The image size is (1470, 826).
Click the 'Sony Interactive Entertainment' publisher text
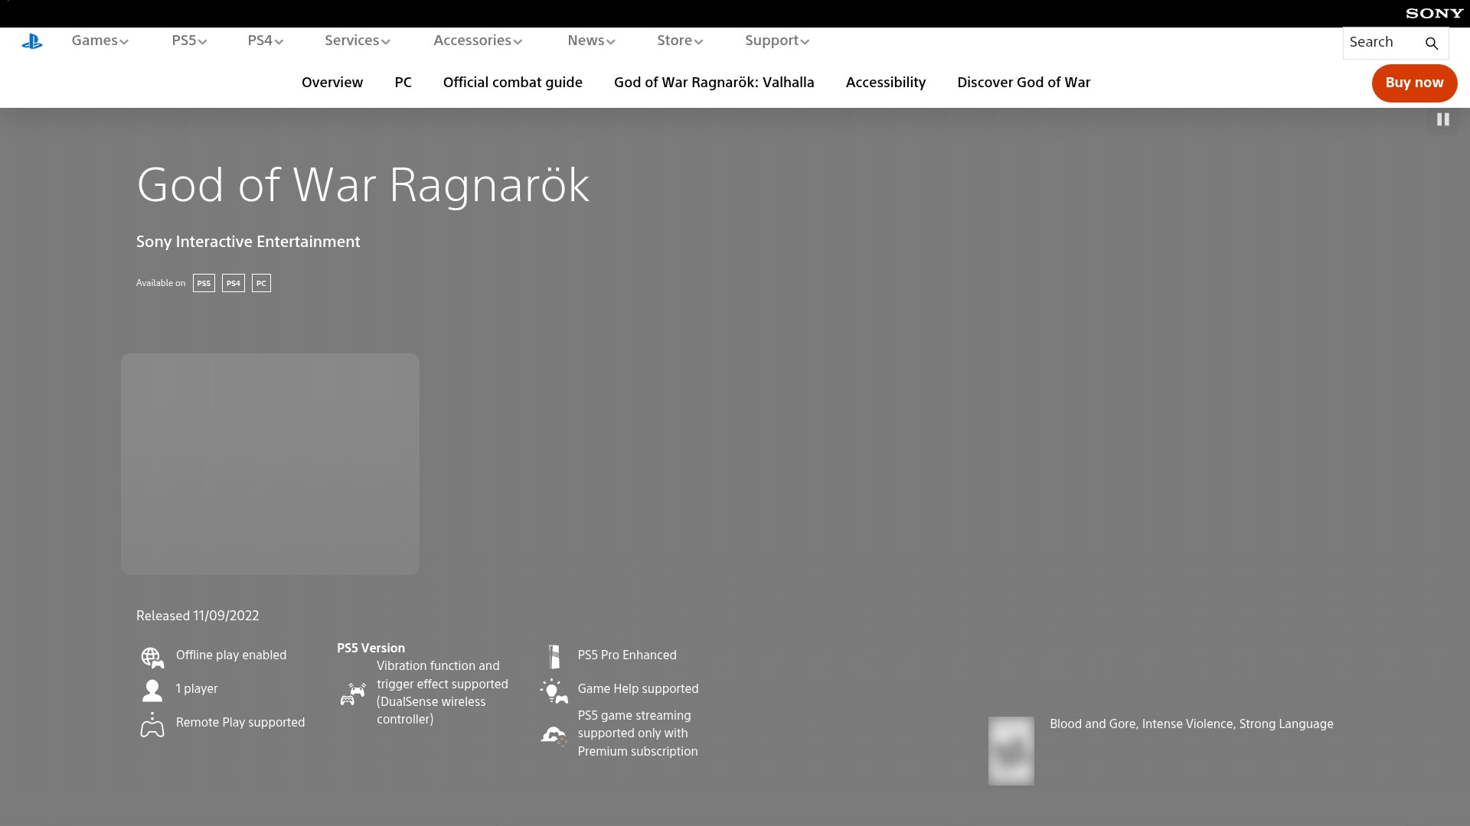(x=248, y=242)
